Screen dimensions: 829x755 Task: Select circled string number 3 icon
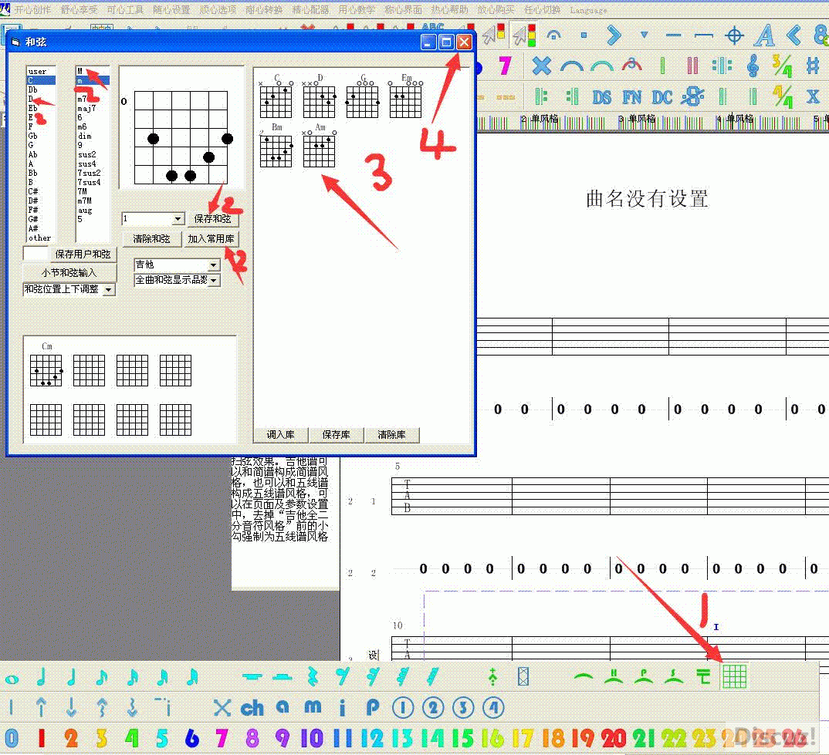(463, 708)
